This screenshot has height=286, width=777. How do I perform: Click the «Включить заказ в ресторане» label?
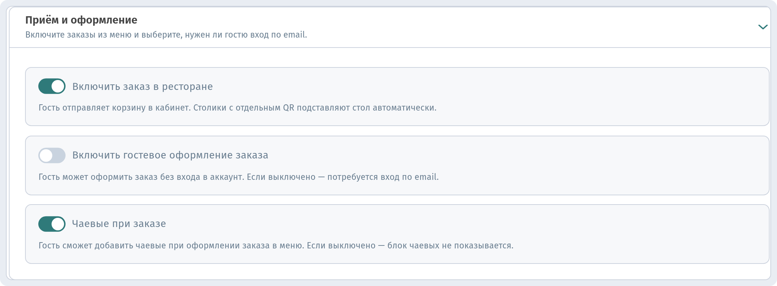[x=143, y=87]
